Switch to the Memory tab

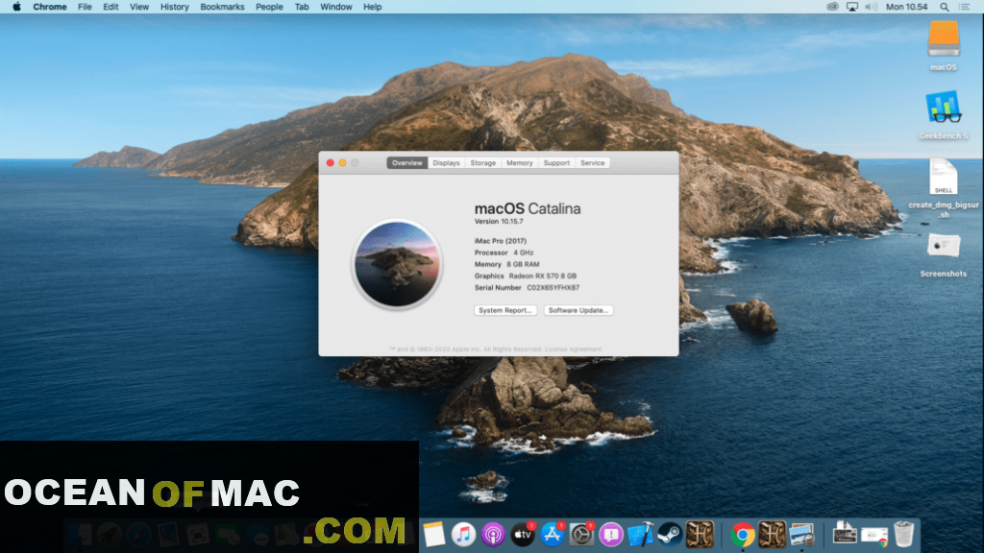[520, 163]
